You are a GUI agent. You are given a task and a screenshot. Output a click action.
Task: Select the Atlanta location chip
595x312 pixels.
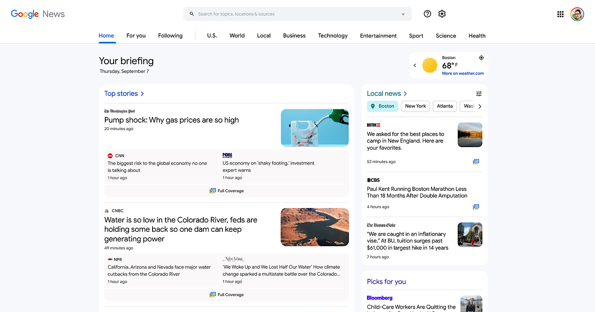click(445, 106)
